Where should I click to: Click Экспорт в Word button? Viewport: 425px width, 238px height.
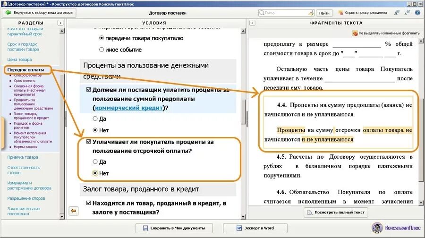pyautogui.click(x=255, y=228)
